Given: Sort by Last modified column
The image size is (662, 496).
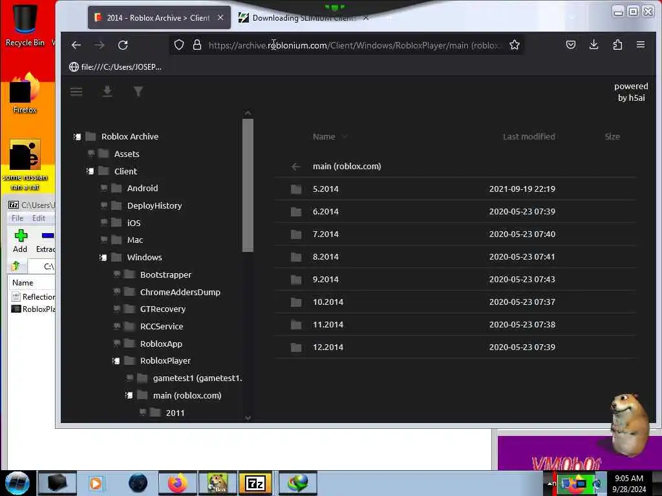Looking at the screenshot, I should (529, 137).
